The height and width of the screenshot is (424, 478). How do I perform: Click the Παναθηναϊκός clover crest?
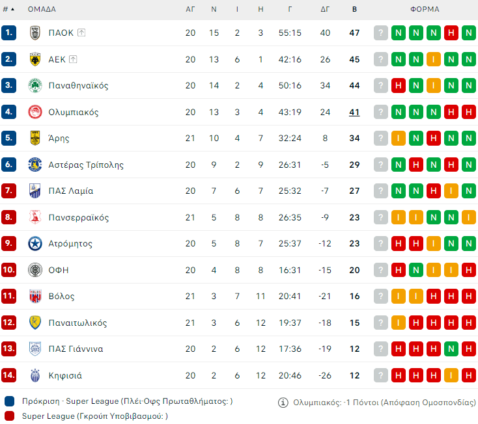[35, 85]
